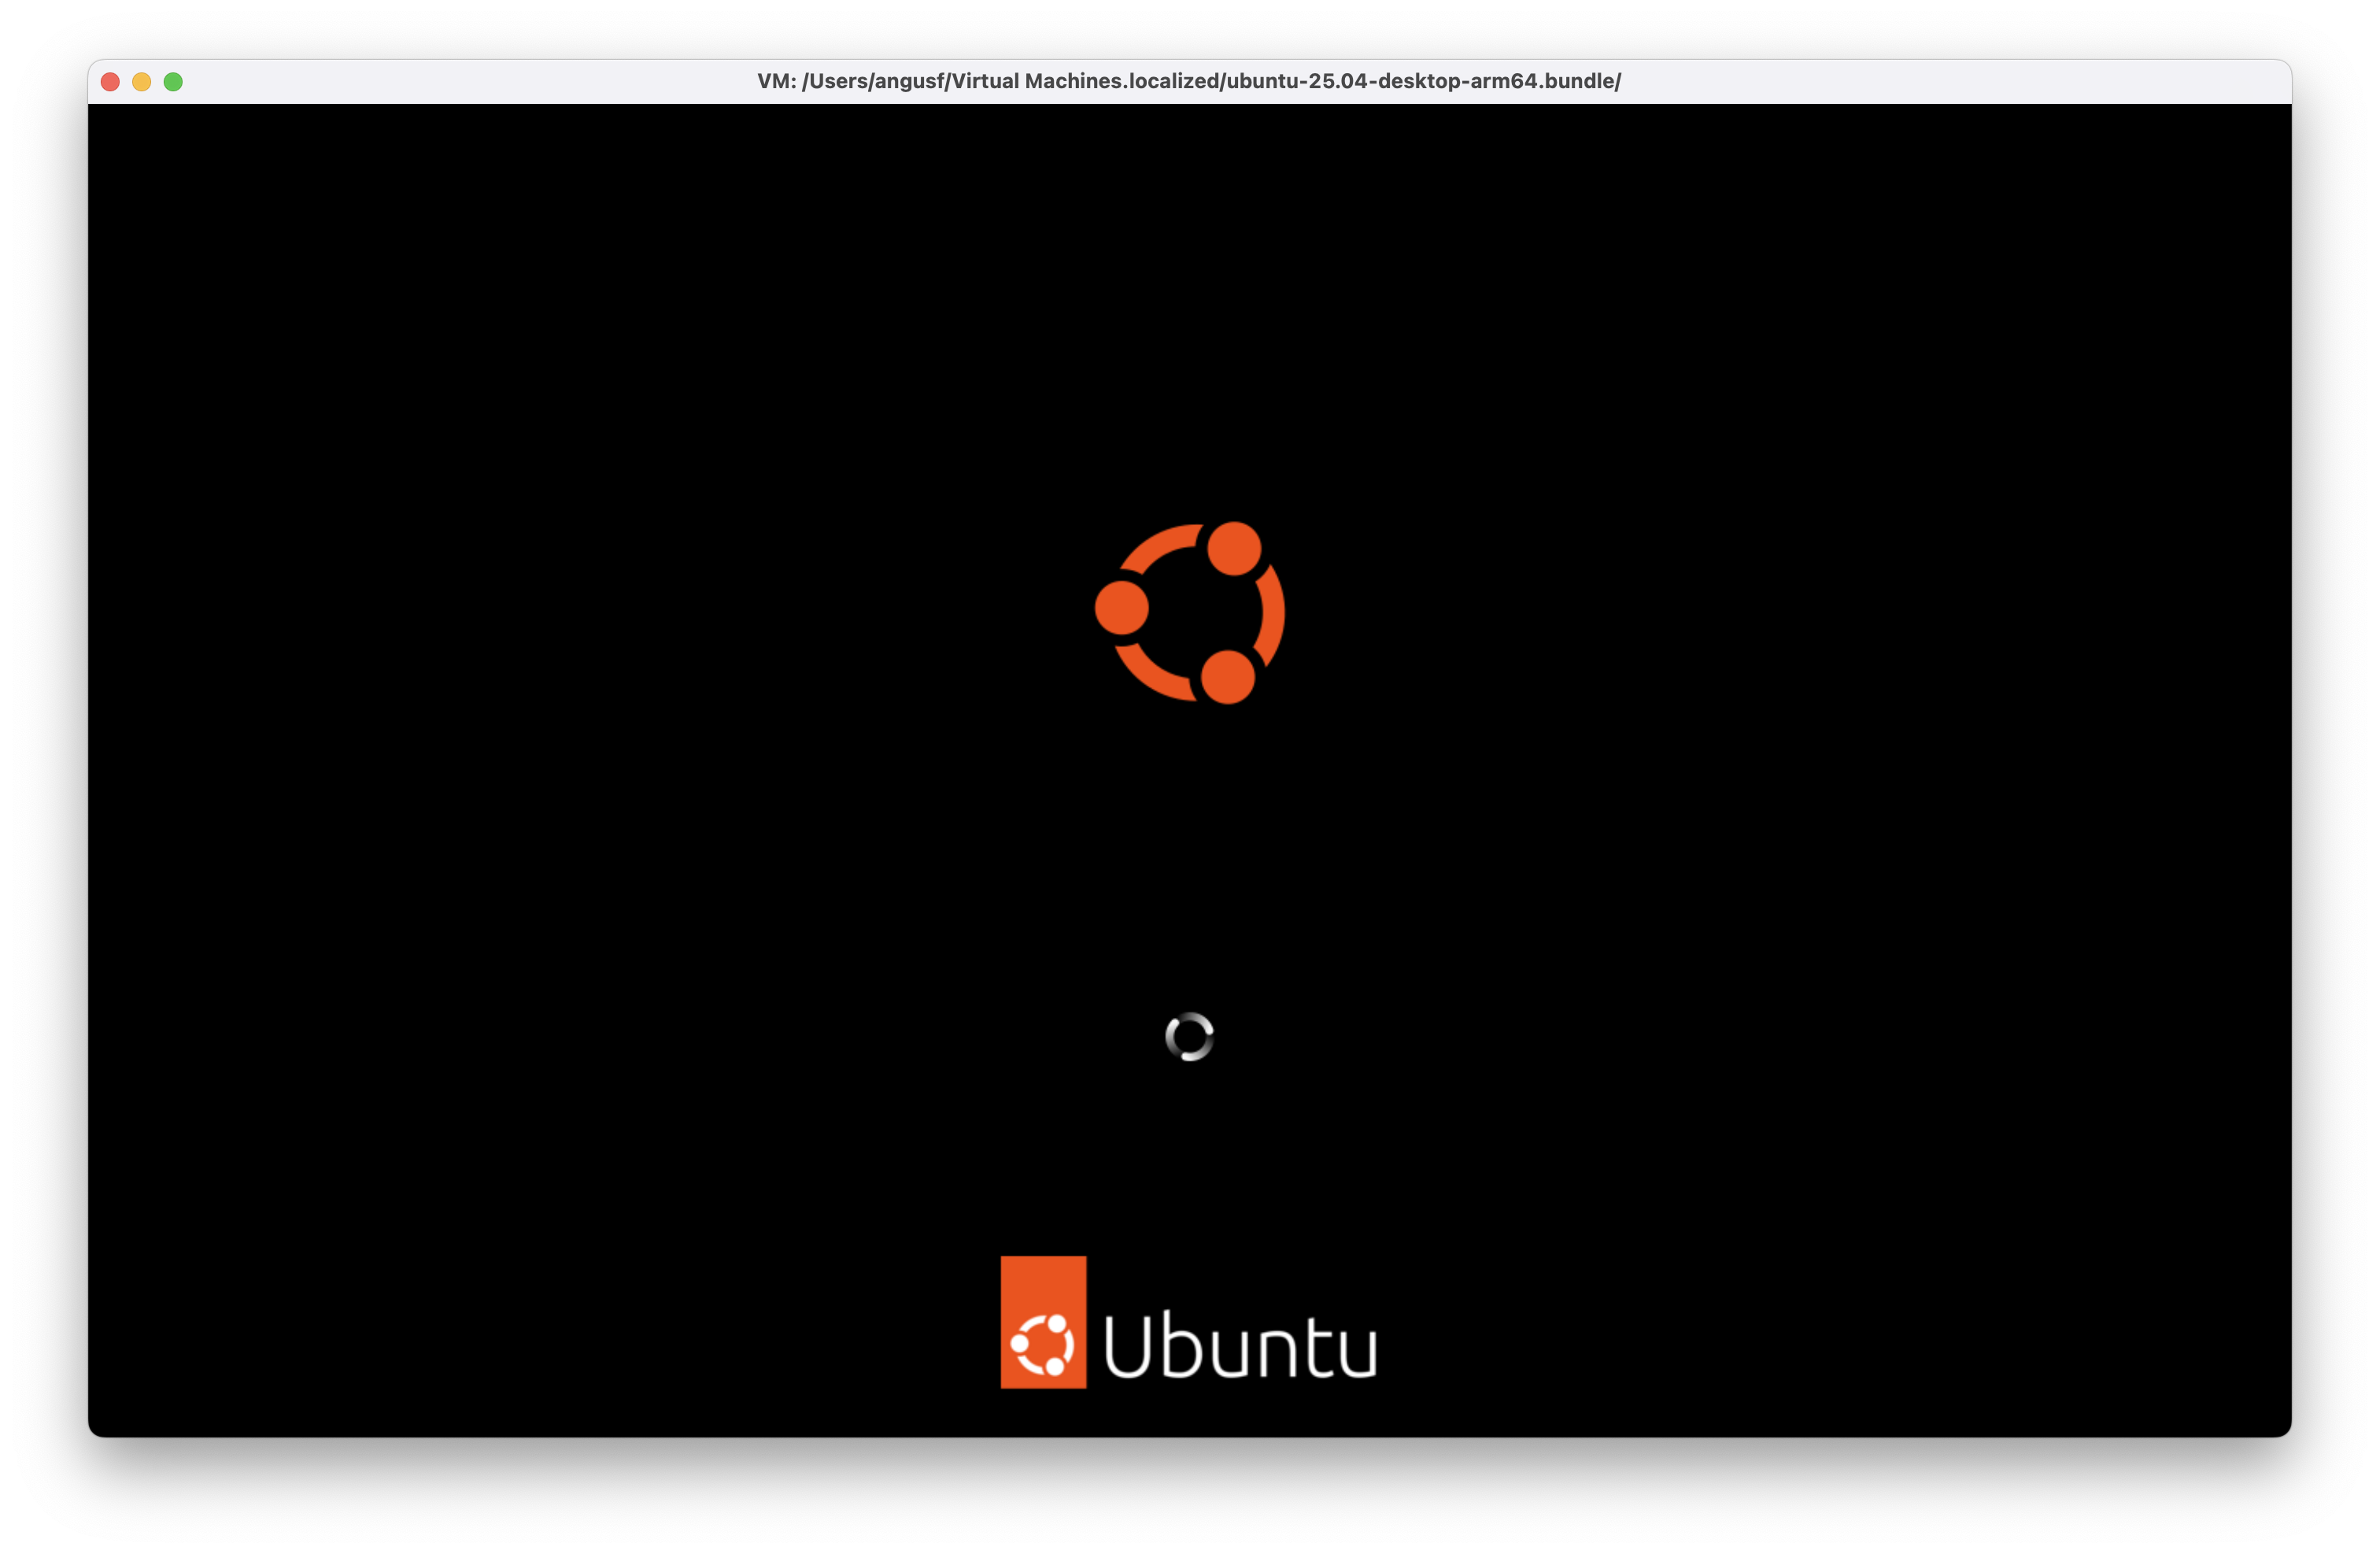The height and width of the screenshot is (1554, 2380).
Task: Click the green zoom button
Action: 175,82
